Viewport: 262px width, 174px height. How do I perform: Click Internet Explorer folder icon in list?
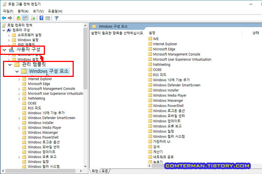tap(150, 44)
